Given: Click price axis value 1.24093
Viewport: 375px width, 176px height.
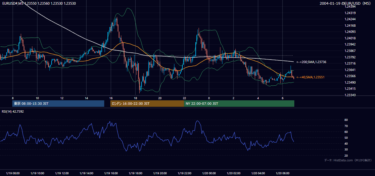Looking at the screenshot, I should click(x=350, y=32).
